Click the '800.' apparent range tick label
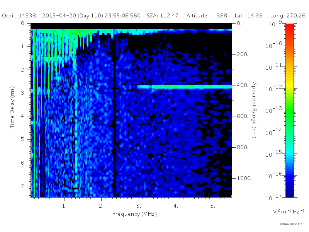This screenshot has width=309, height=232. click(x=243, y=147)
